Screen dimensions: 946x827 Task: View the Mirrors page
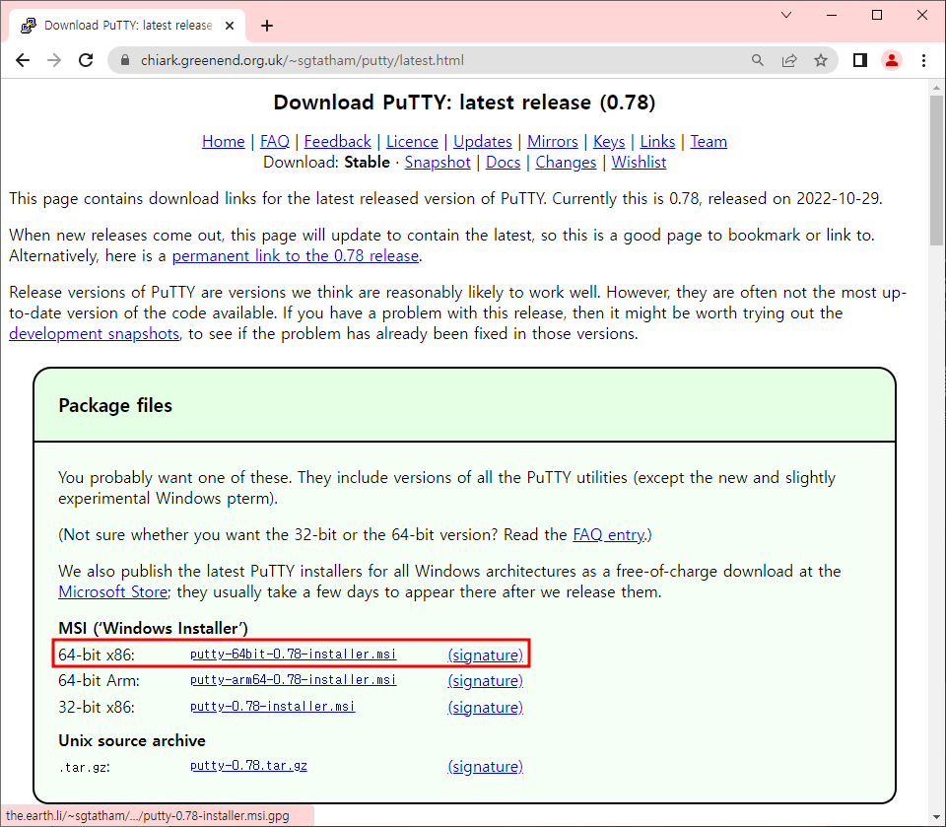click(553, 141)
